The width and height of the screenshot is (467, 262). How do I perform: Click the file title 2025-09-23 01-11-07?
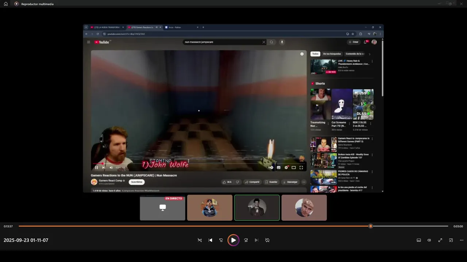[26, 240]
